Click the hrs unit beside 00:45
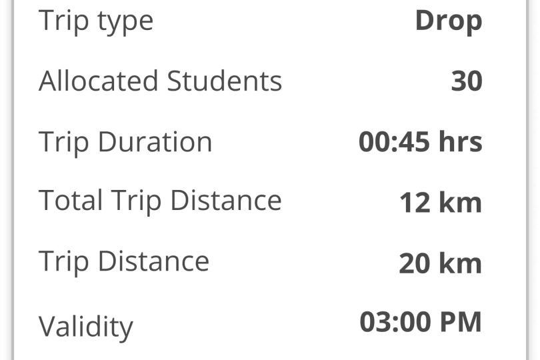Screen dimensions: 540x360 coord(459,142)
